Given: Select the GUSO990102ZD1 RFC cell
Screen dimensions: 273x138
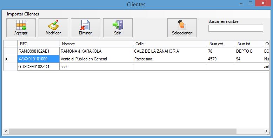Looking at the screenshot, I should tap(38, 67).
